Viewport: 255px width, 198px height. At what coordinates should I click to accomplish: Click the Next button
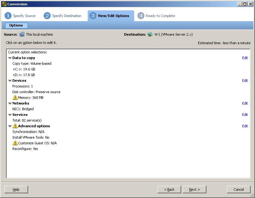[x=194, y=189]
